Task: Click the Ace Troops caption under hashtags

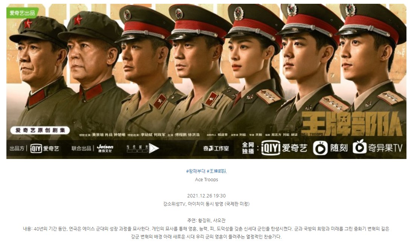Action: point(206,180)
